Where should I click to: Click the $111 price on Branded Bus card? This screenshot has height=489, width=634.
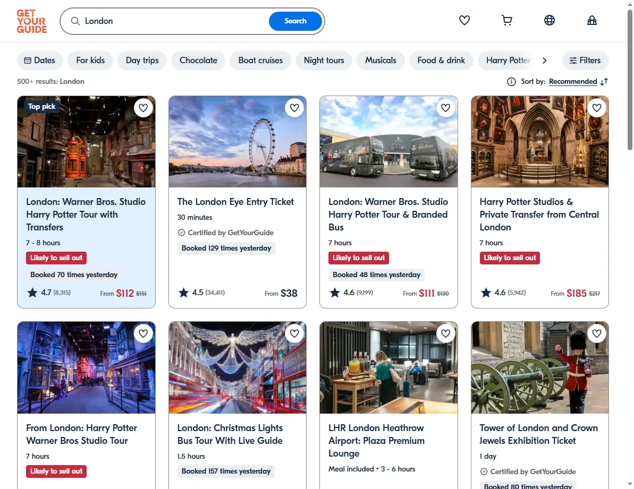pyautogui.click(x=427, y=293)
